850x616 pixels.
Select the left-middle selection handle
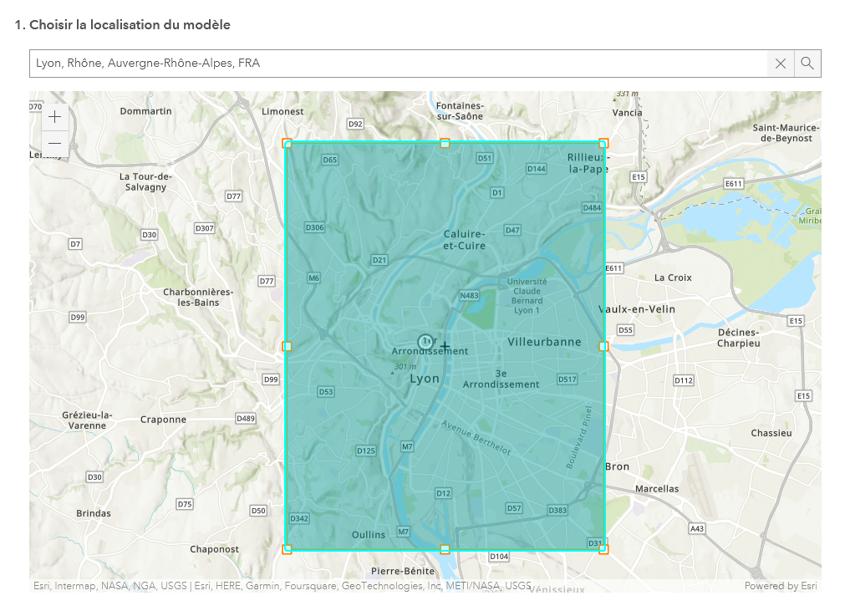(x=288, y=347)
